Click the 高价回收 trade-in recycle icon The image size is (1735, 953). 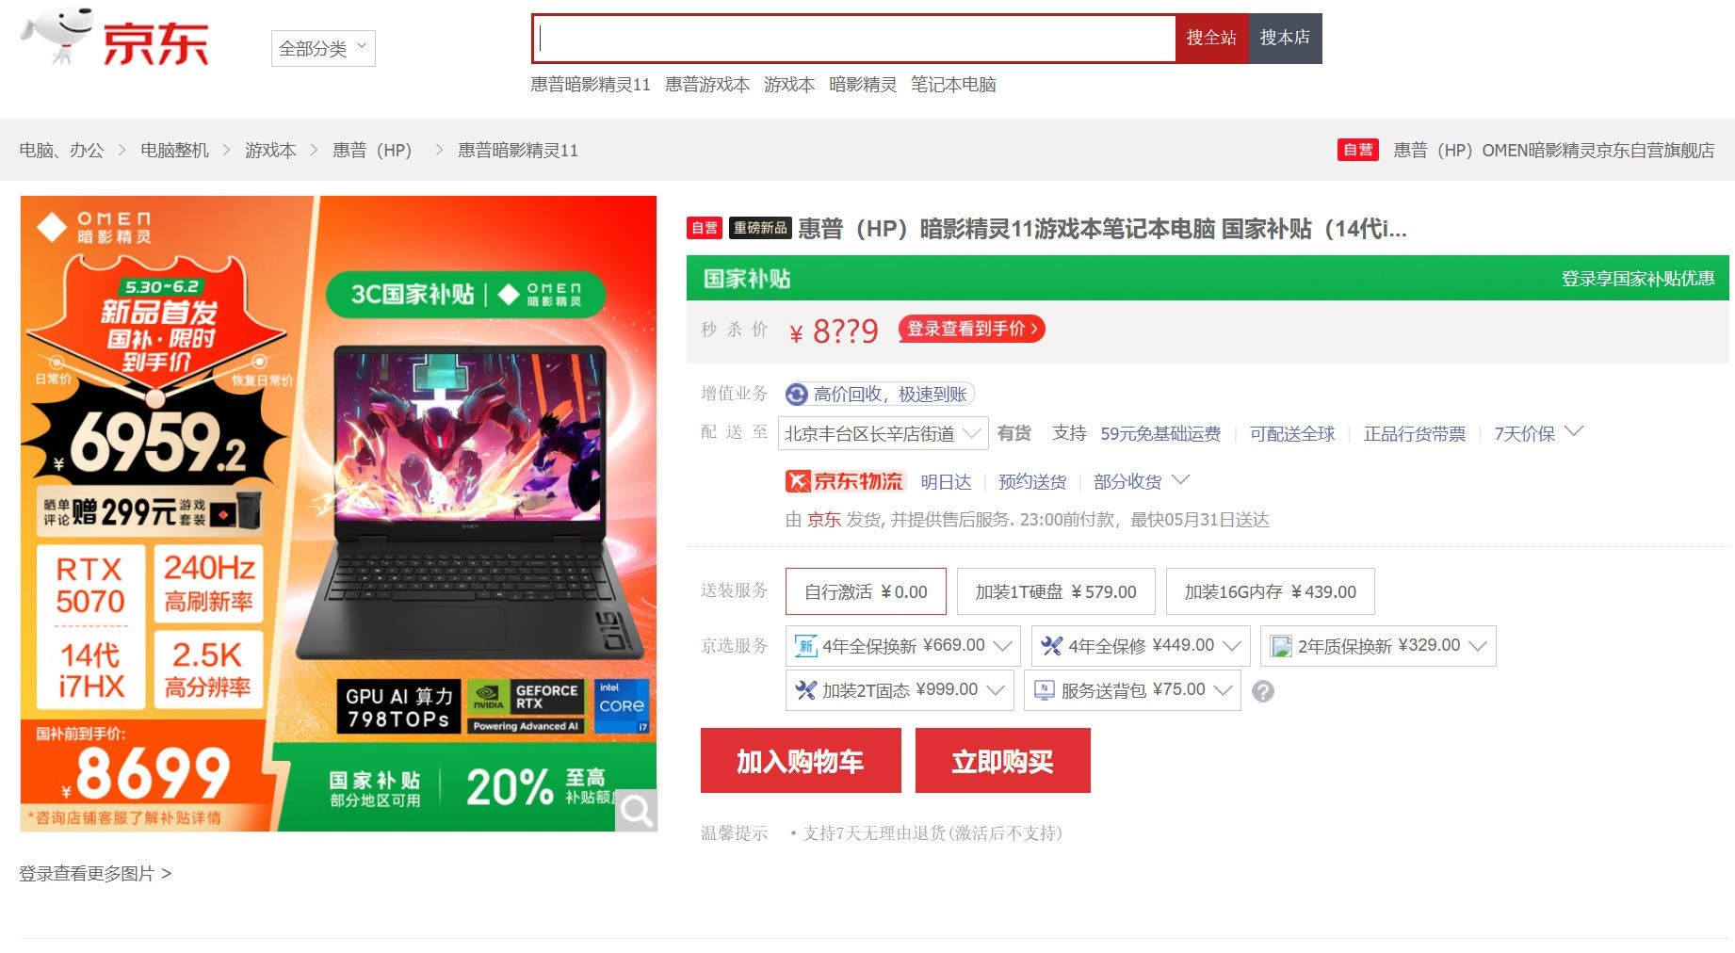click(796, 395)
